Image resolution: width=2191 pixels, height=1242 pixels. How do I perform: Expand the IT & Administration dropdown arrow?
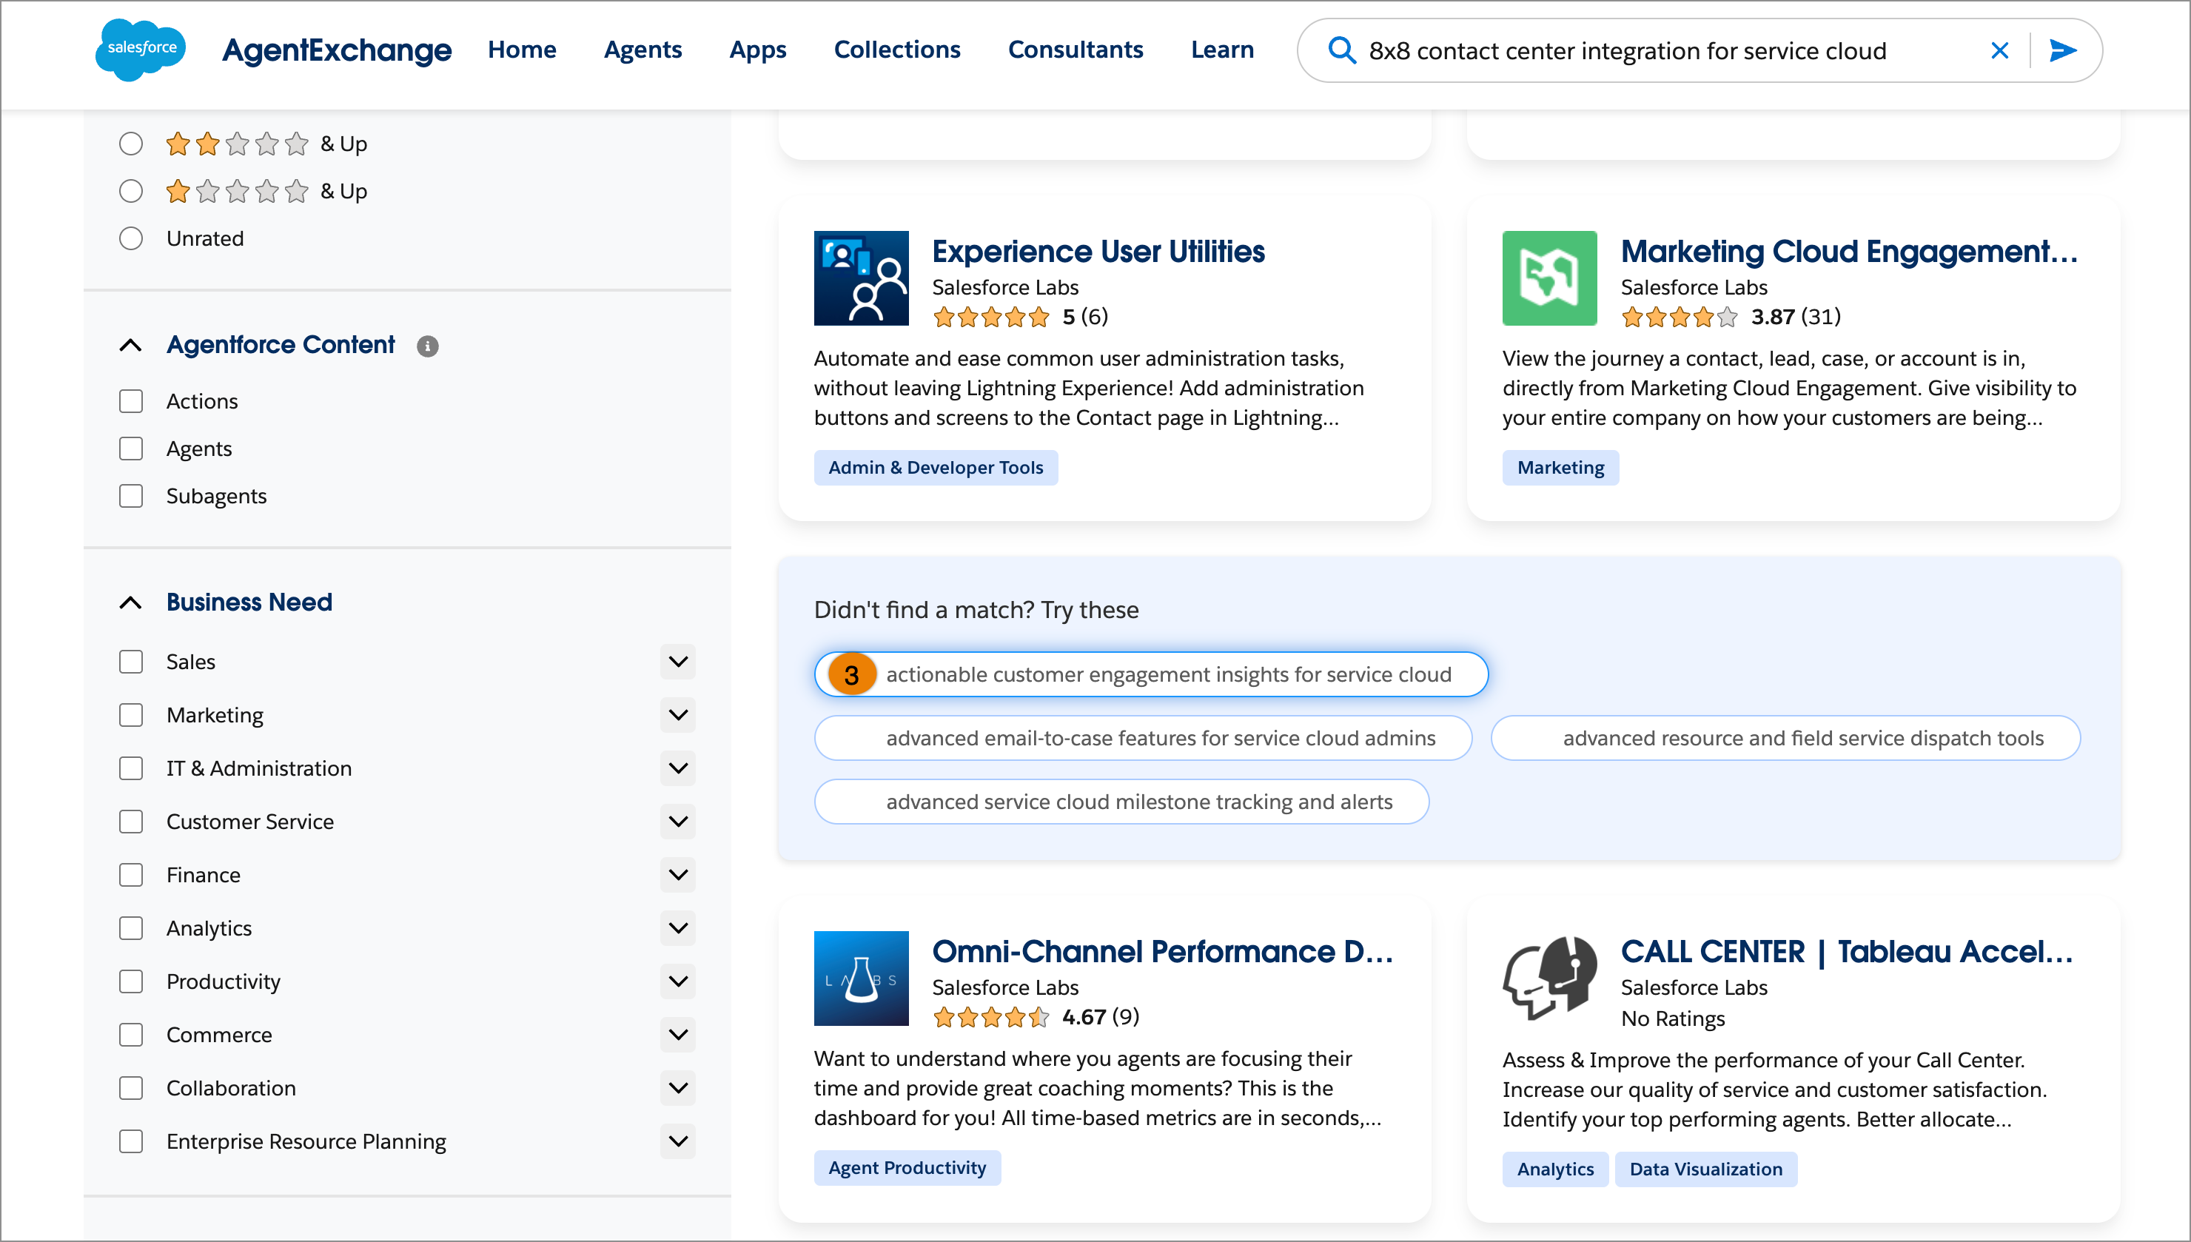678,768
